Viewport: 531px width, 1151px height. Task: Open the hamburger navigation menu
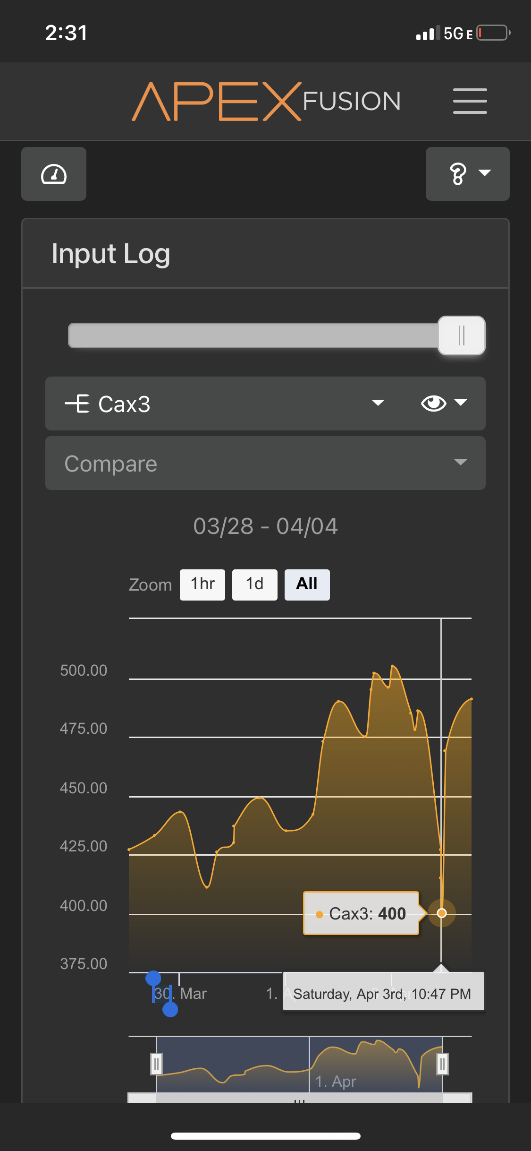[470, 101]
